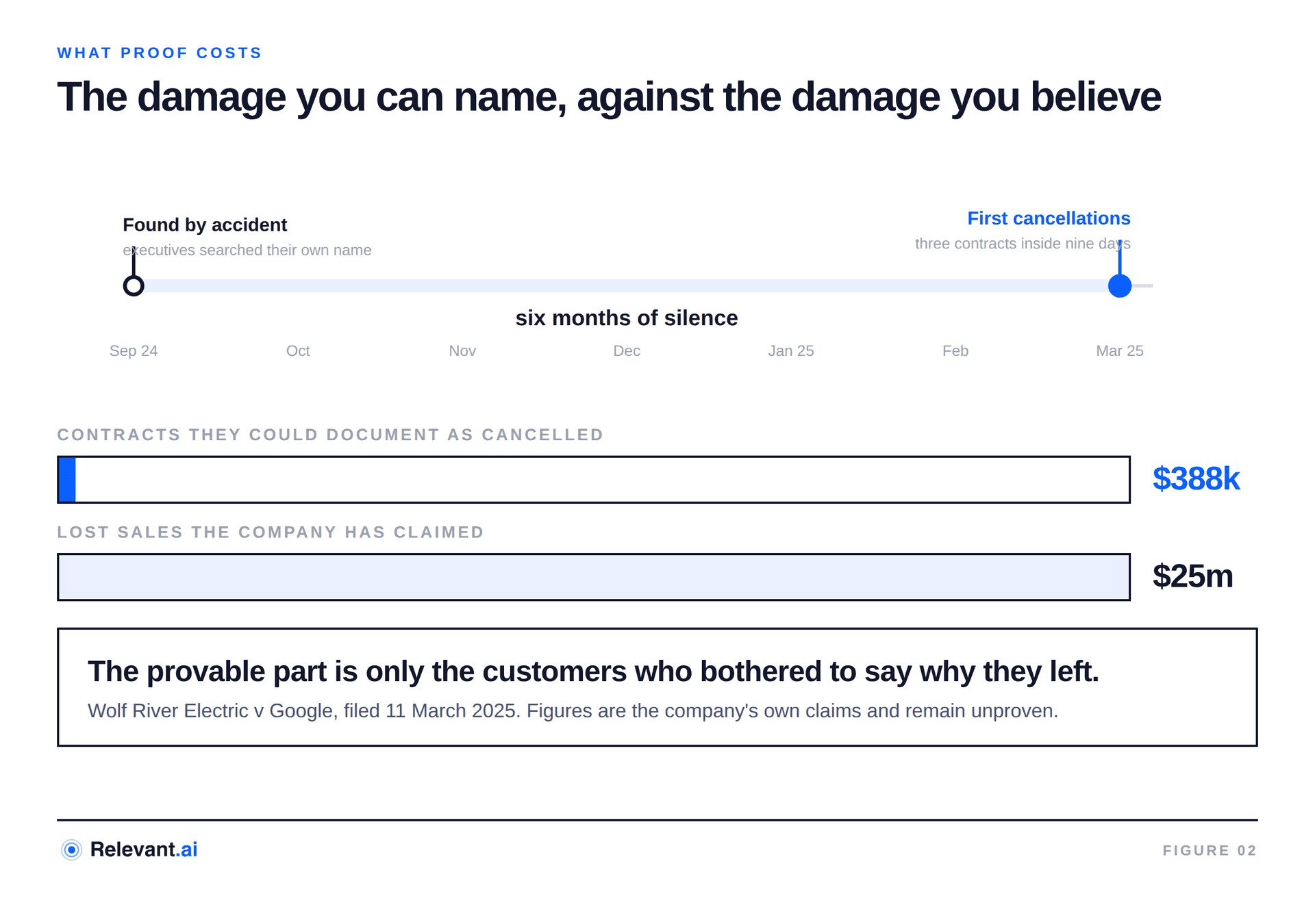Click the 'Found by accident' heading
This screenshot has height=898, width=1315.
point(205,224)
